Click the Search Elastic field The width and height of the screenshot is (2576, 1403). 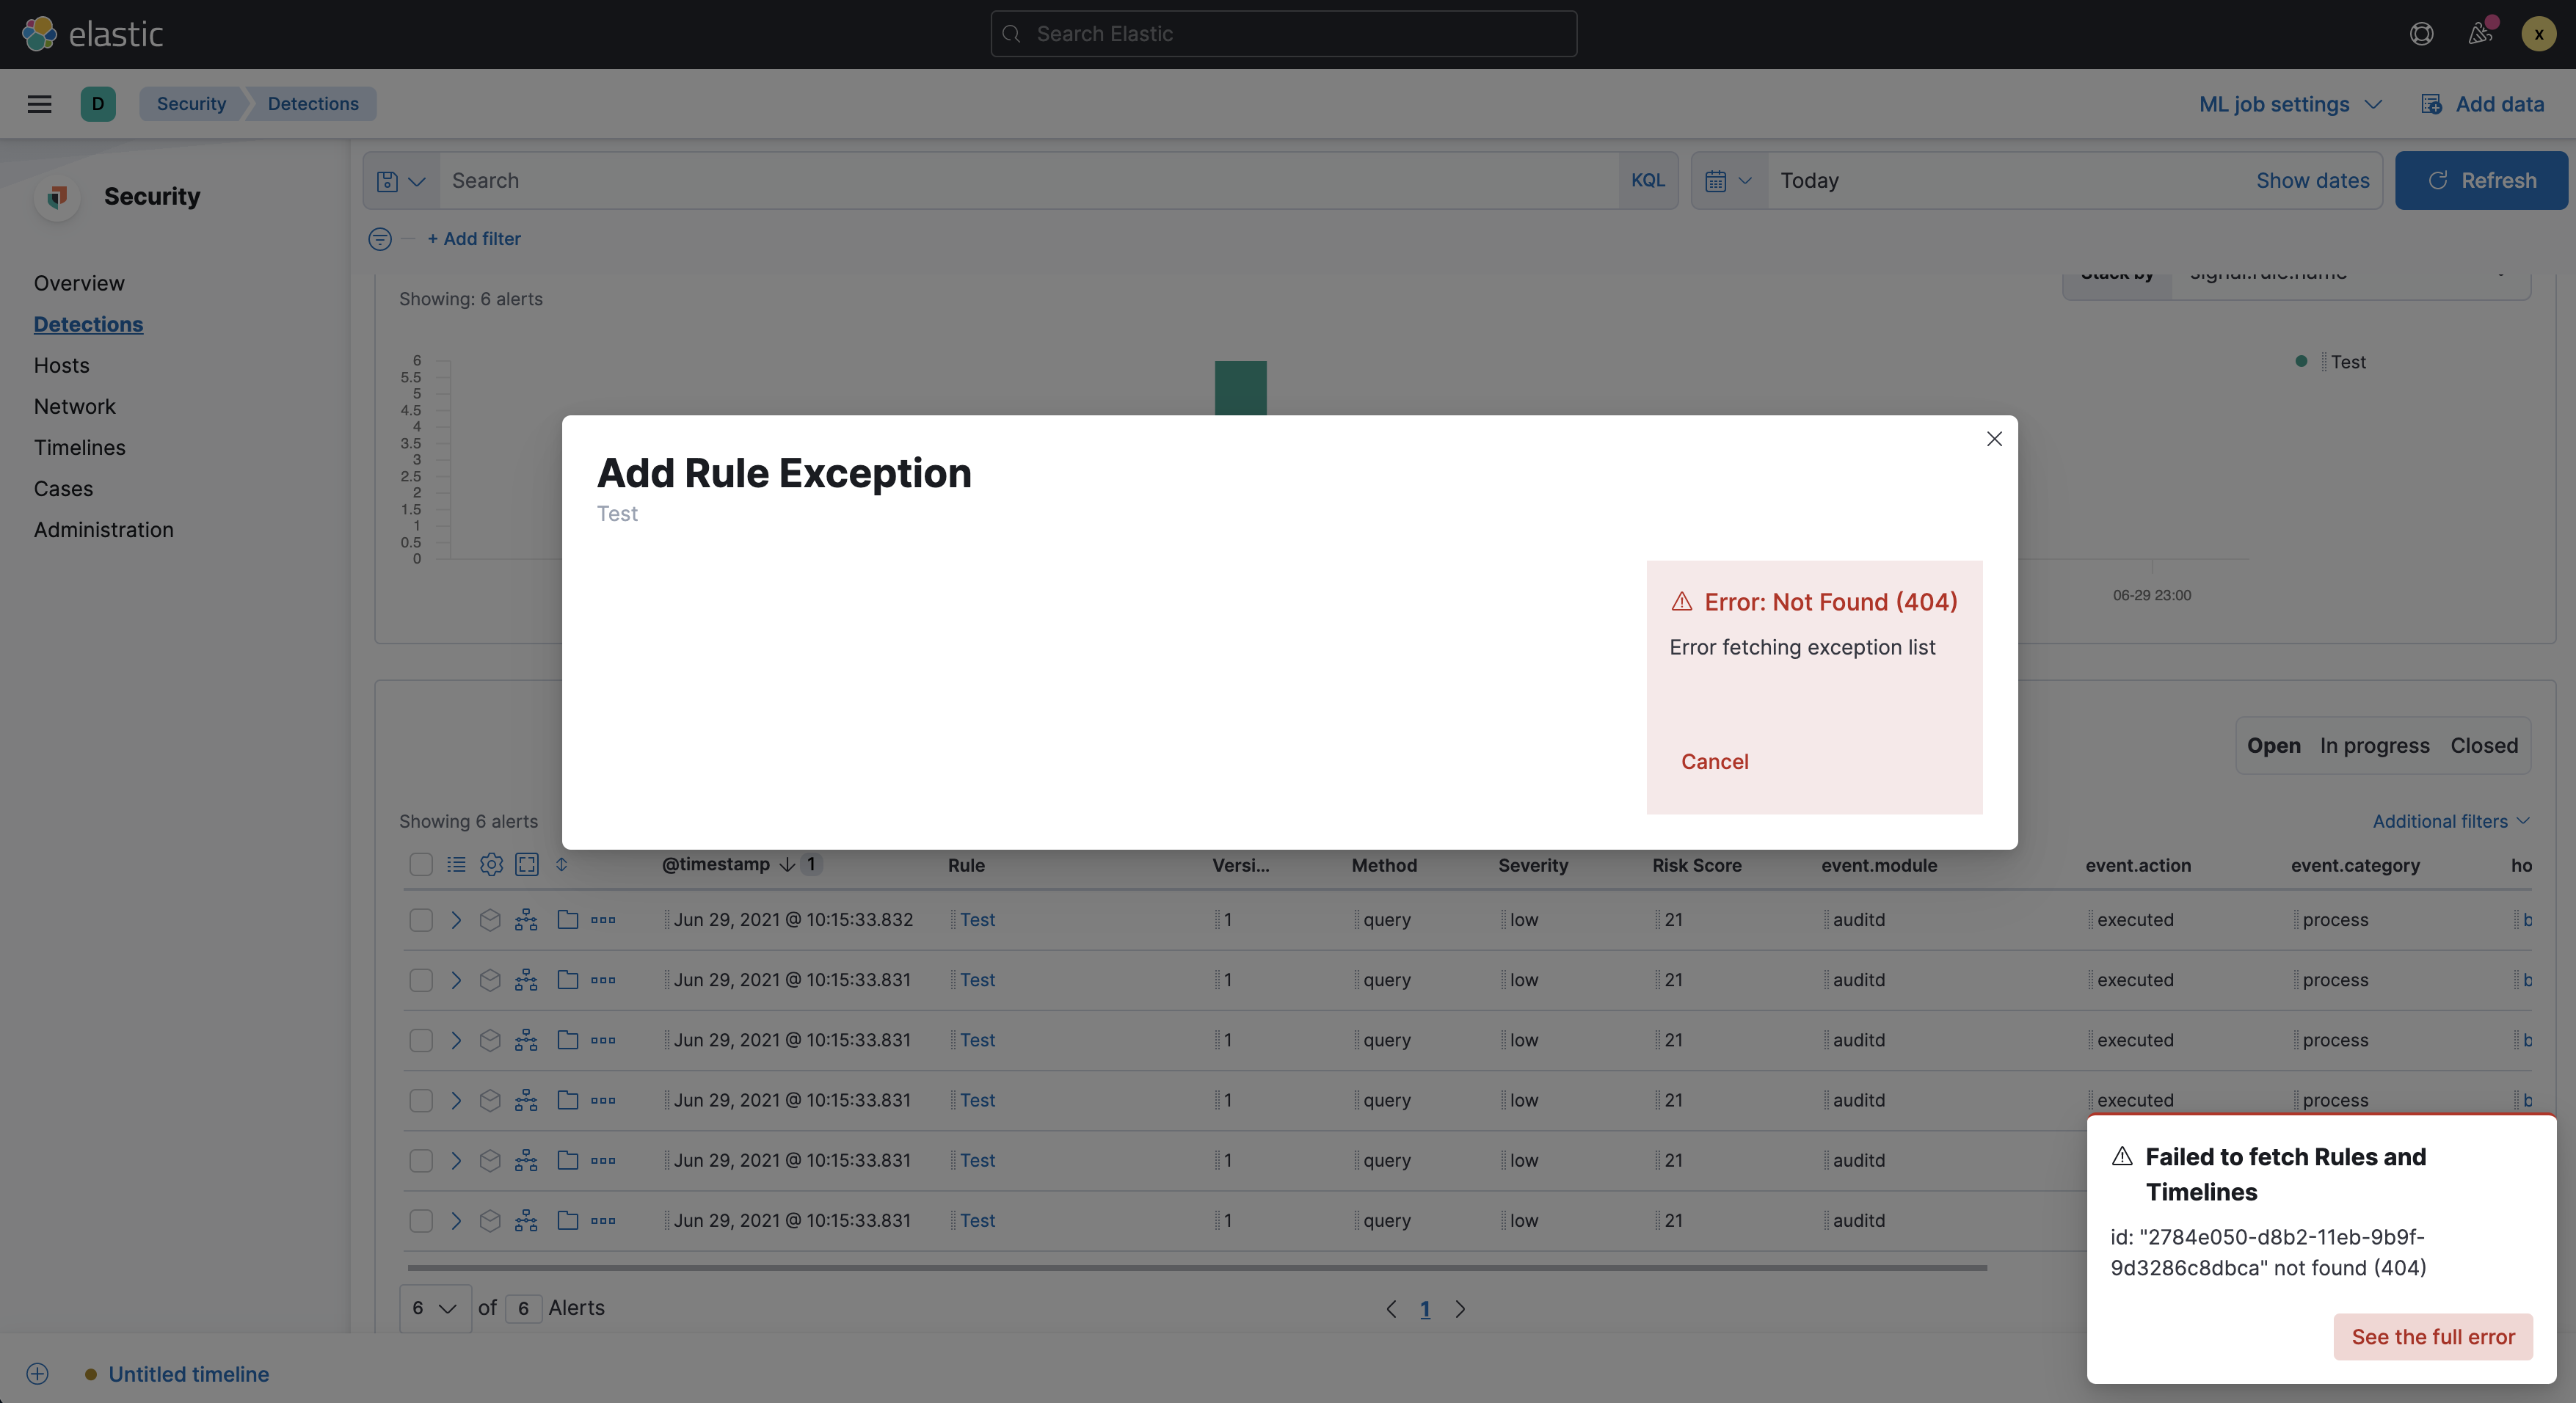click(1283, 33)
